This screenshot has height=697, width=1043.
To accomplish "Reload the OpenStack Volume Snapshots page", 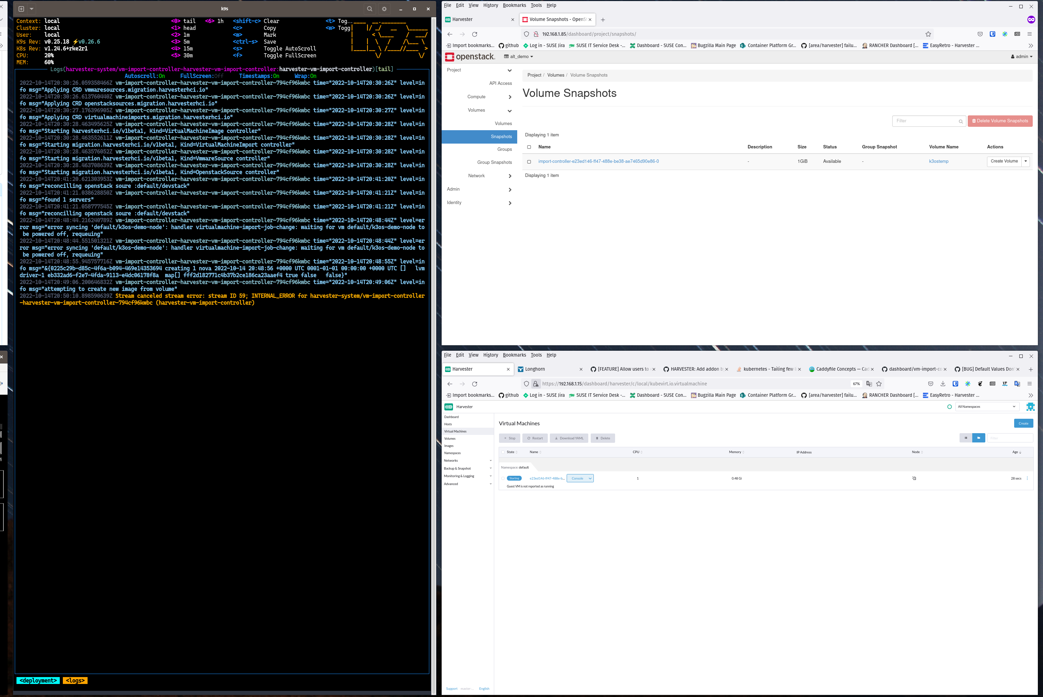I will 475,34.
